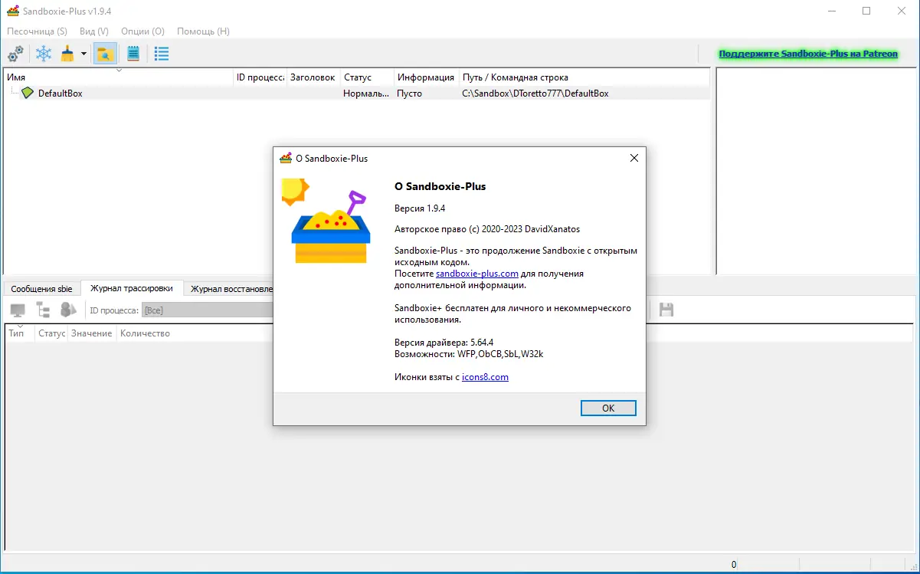Click the broom cleanup toolbar icon
The height and width of the screenshot is (574, 920).
[x=68, y=54]
